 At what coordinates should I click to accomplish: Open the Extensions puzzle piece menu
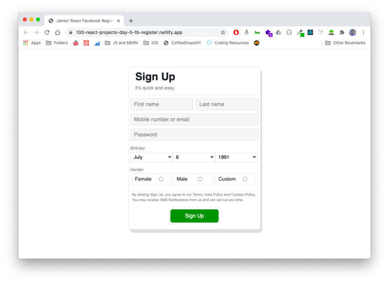point(342,33)
